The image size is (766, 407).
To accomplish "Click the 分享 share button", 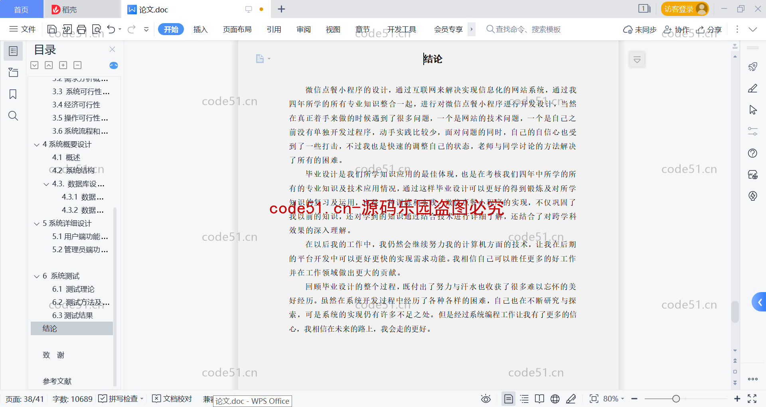I will click(x=709, y=30).
